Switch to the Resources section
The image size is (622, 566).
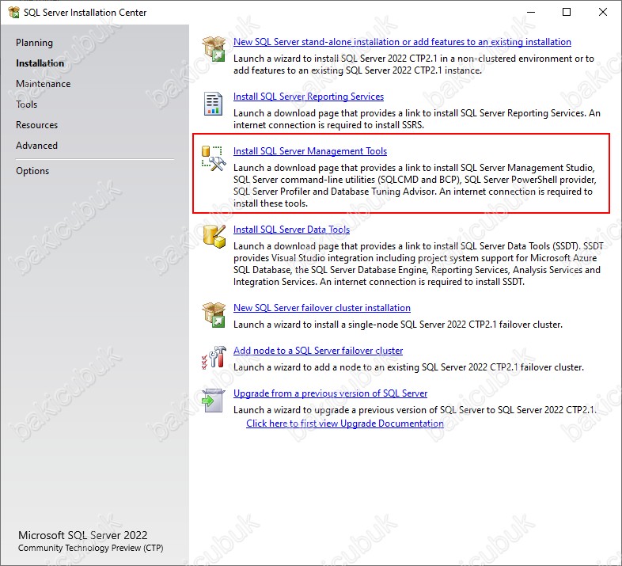pos(37,125)
